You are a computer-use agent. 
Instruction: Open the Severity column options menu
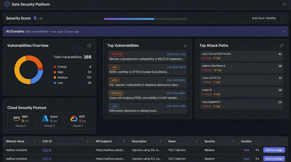coord(233,141)
